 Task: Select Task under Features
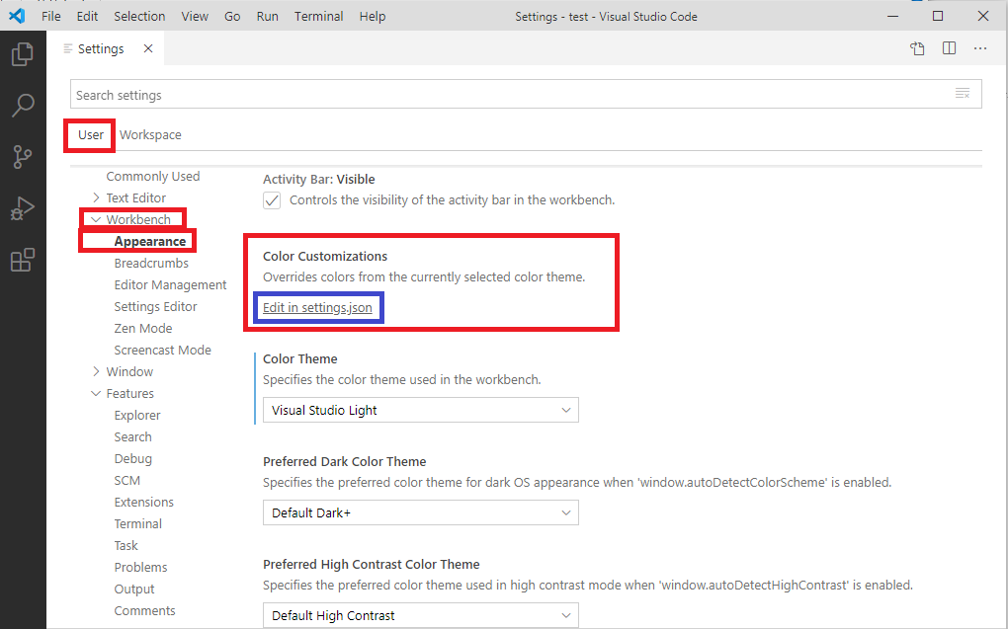point(126,545)
